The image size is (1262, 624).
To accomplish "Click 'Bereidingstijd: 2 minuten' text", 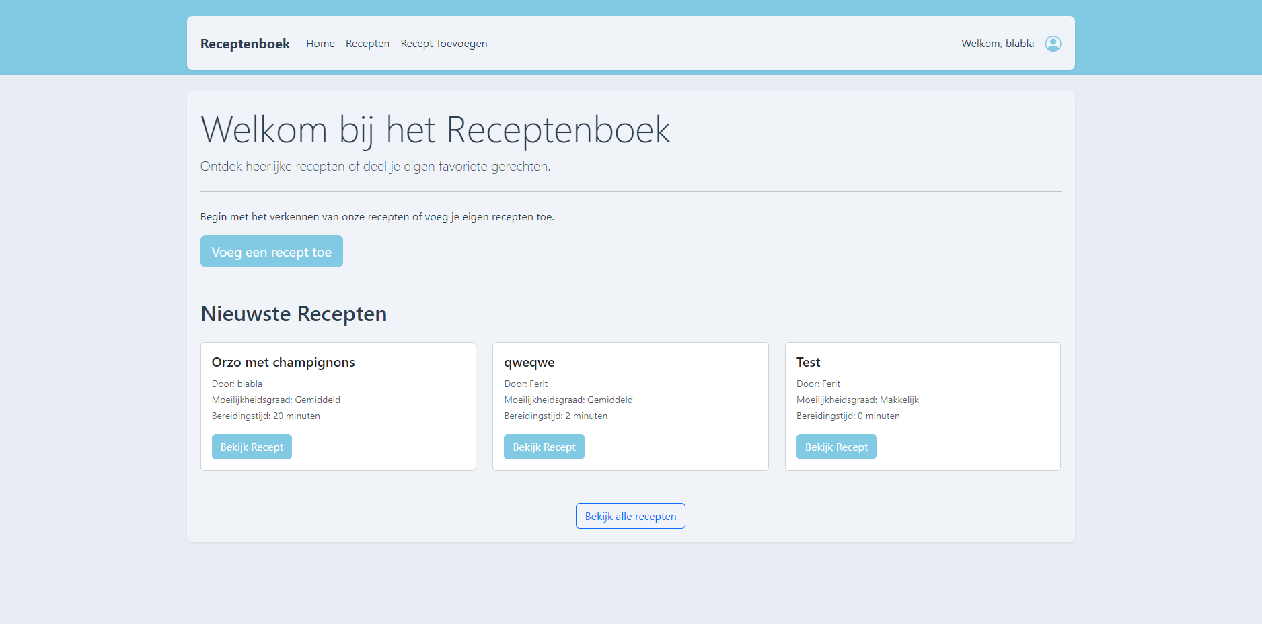I will [556, 416].
